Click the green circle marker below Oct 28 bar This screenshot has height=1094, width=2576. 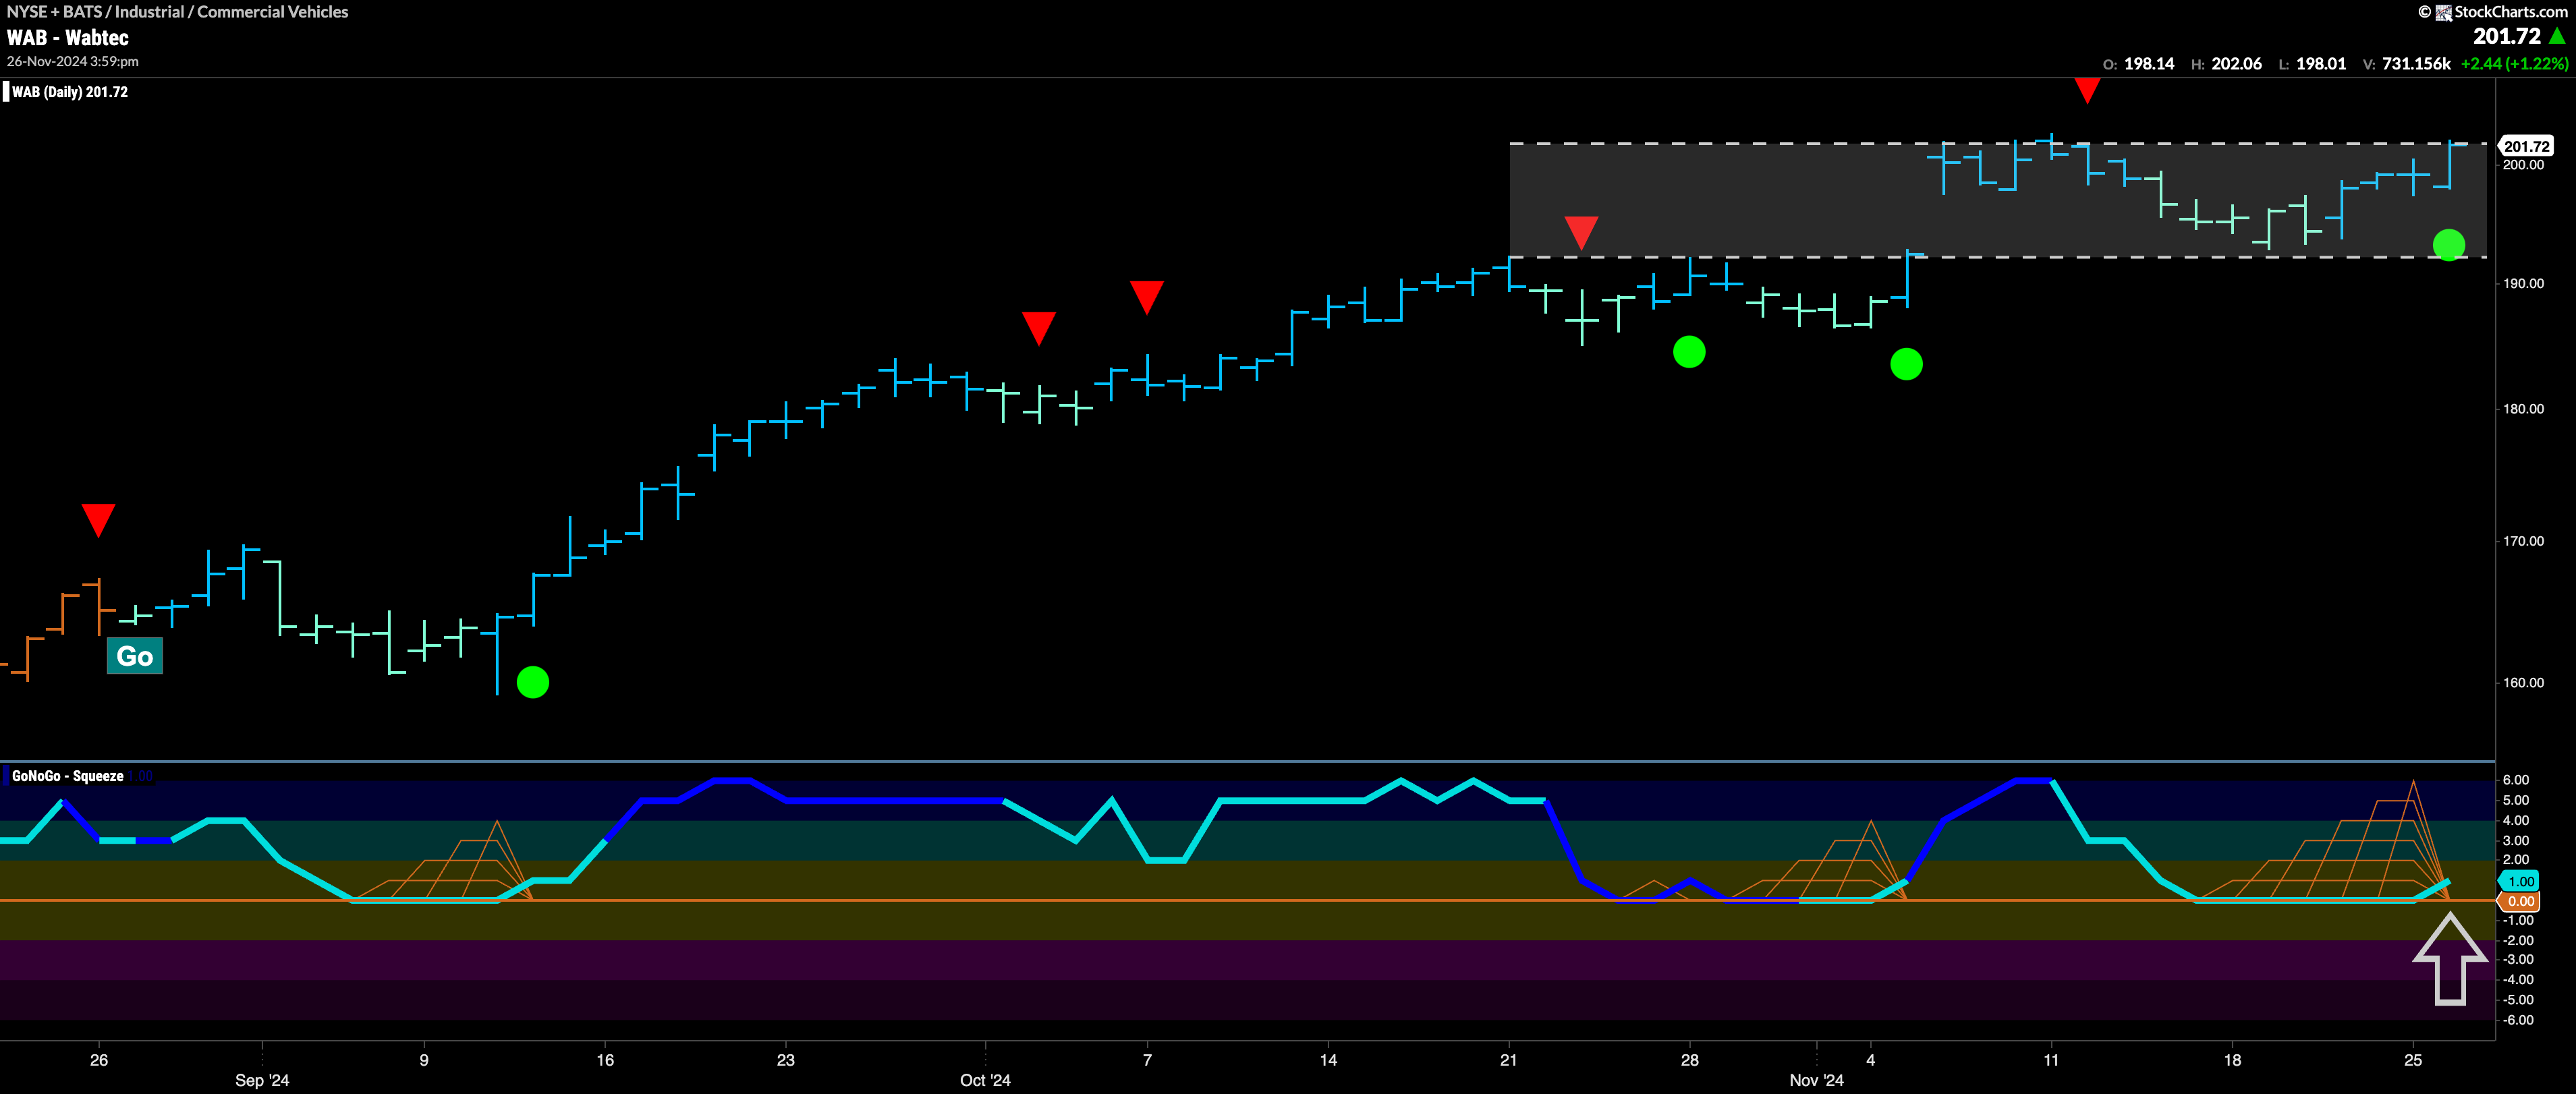pyautogui.click(x=1689, y=352)
